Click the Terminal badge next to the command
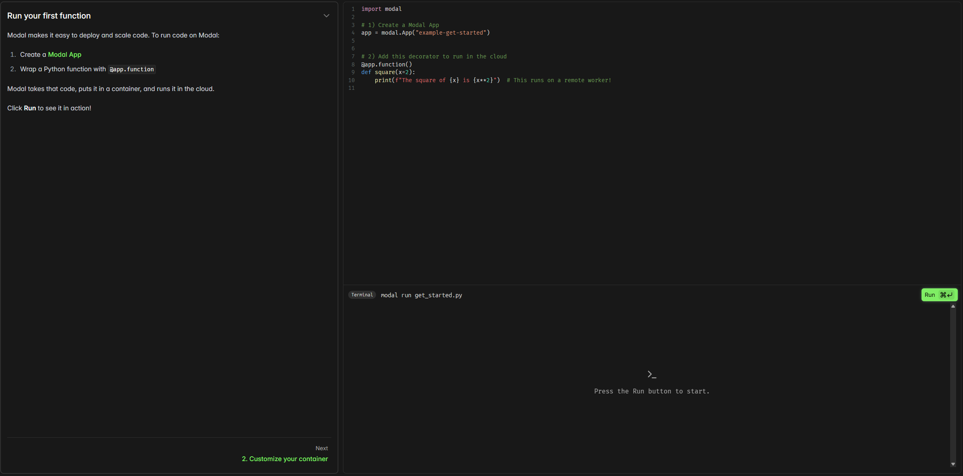The image size is (963, 476). [362, 295]
